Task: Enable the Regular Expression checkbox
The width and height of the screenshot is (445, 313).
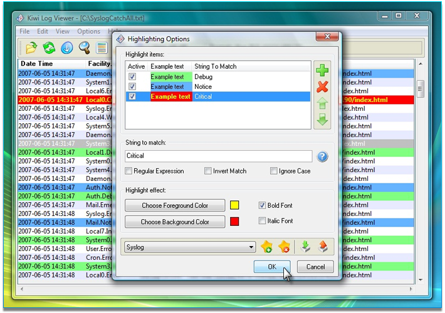Action: [x=128, y=171]
